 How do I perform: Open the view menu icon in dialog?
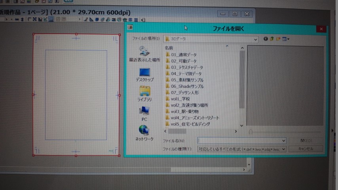(x=284, y=39)
